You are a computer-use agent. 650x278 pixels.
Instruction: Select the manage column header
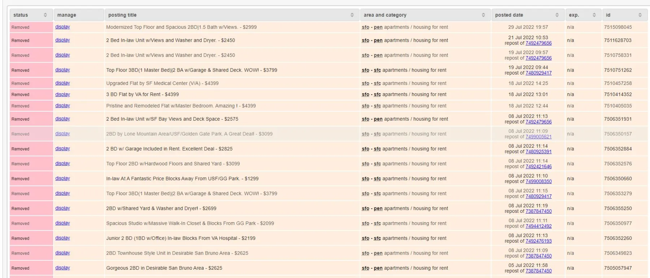click(x=79, y=15)
